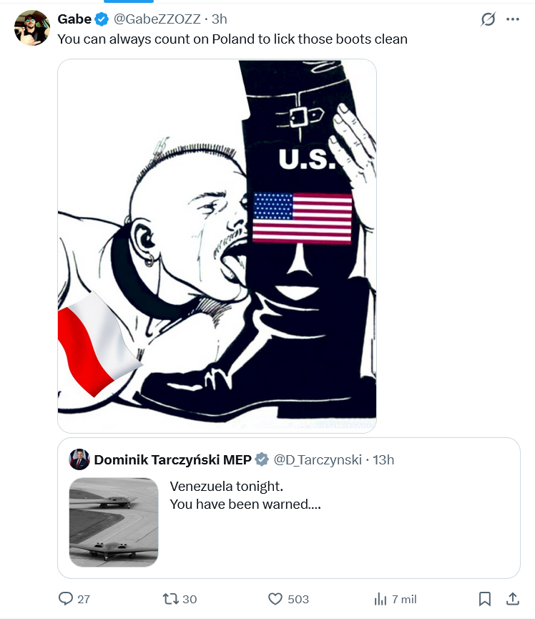The height and width of the screenshot is (619, 535).
Task: Open the share upload icon
Action: pyautogui.click(x=513, y=598)
